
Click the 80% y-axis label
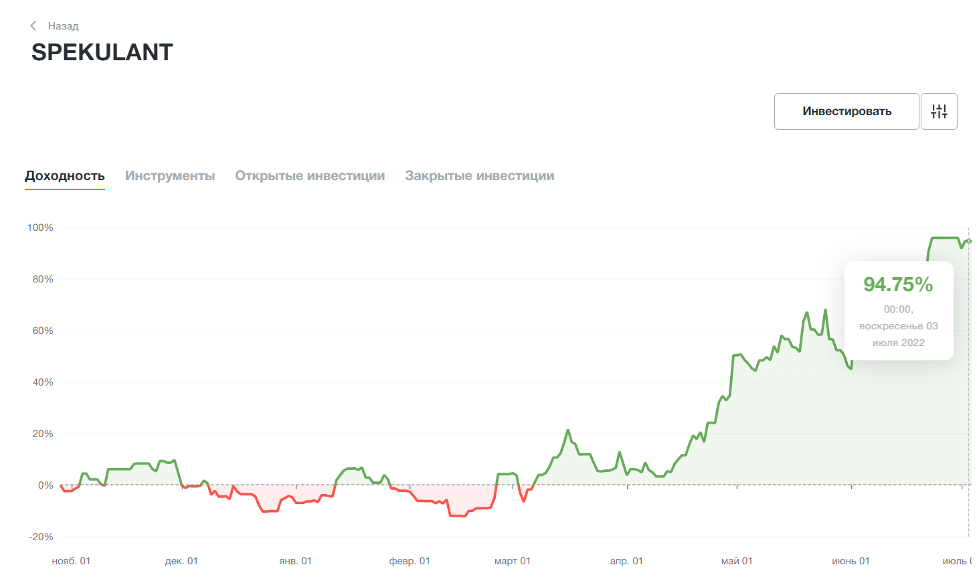[x=43, y=279]
